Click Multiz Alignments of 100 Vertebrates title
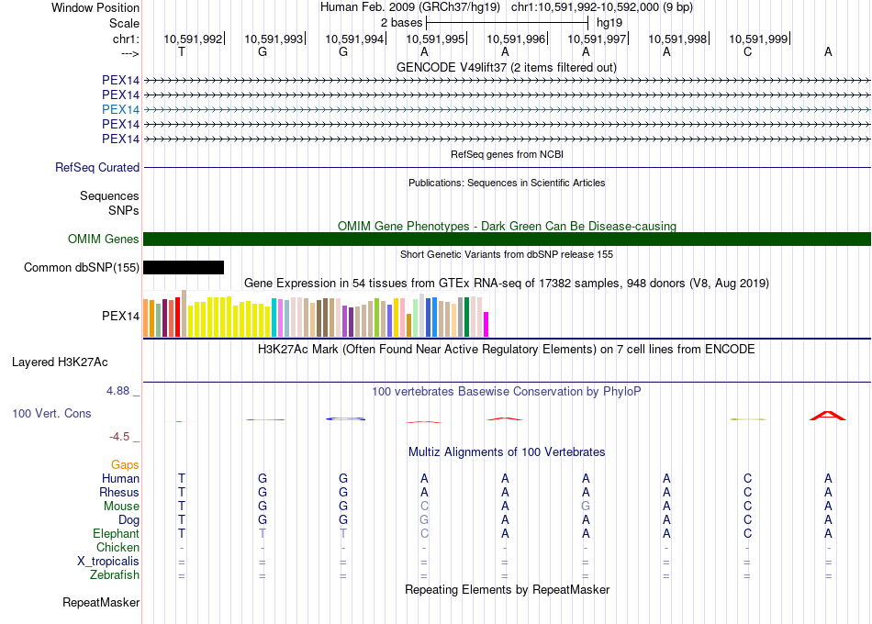 coord(507,452)
